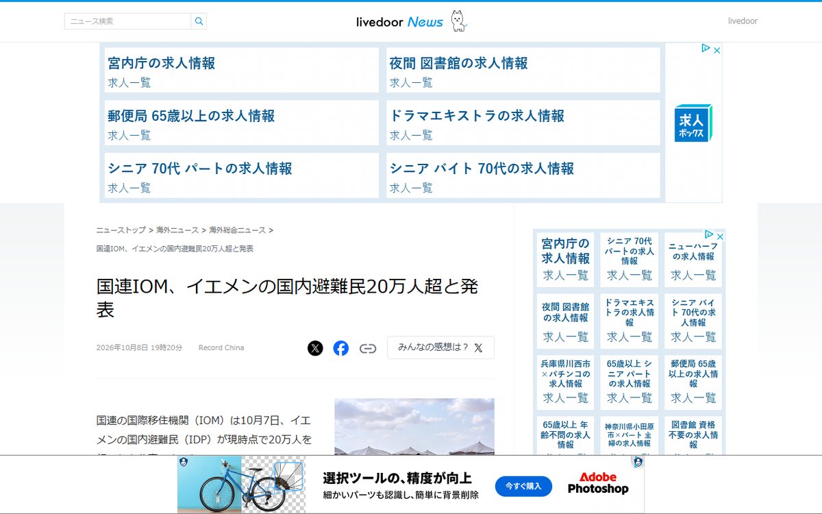Open the livedoor News logo

pos(412,21)
